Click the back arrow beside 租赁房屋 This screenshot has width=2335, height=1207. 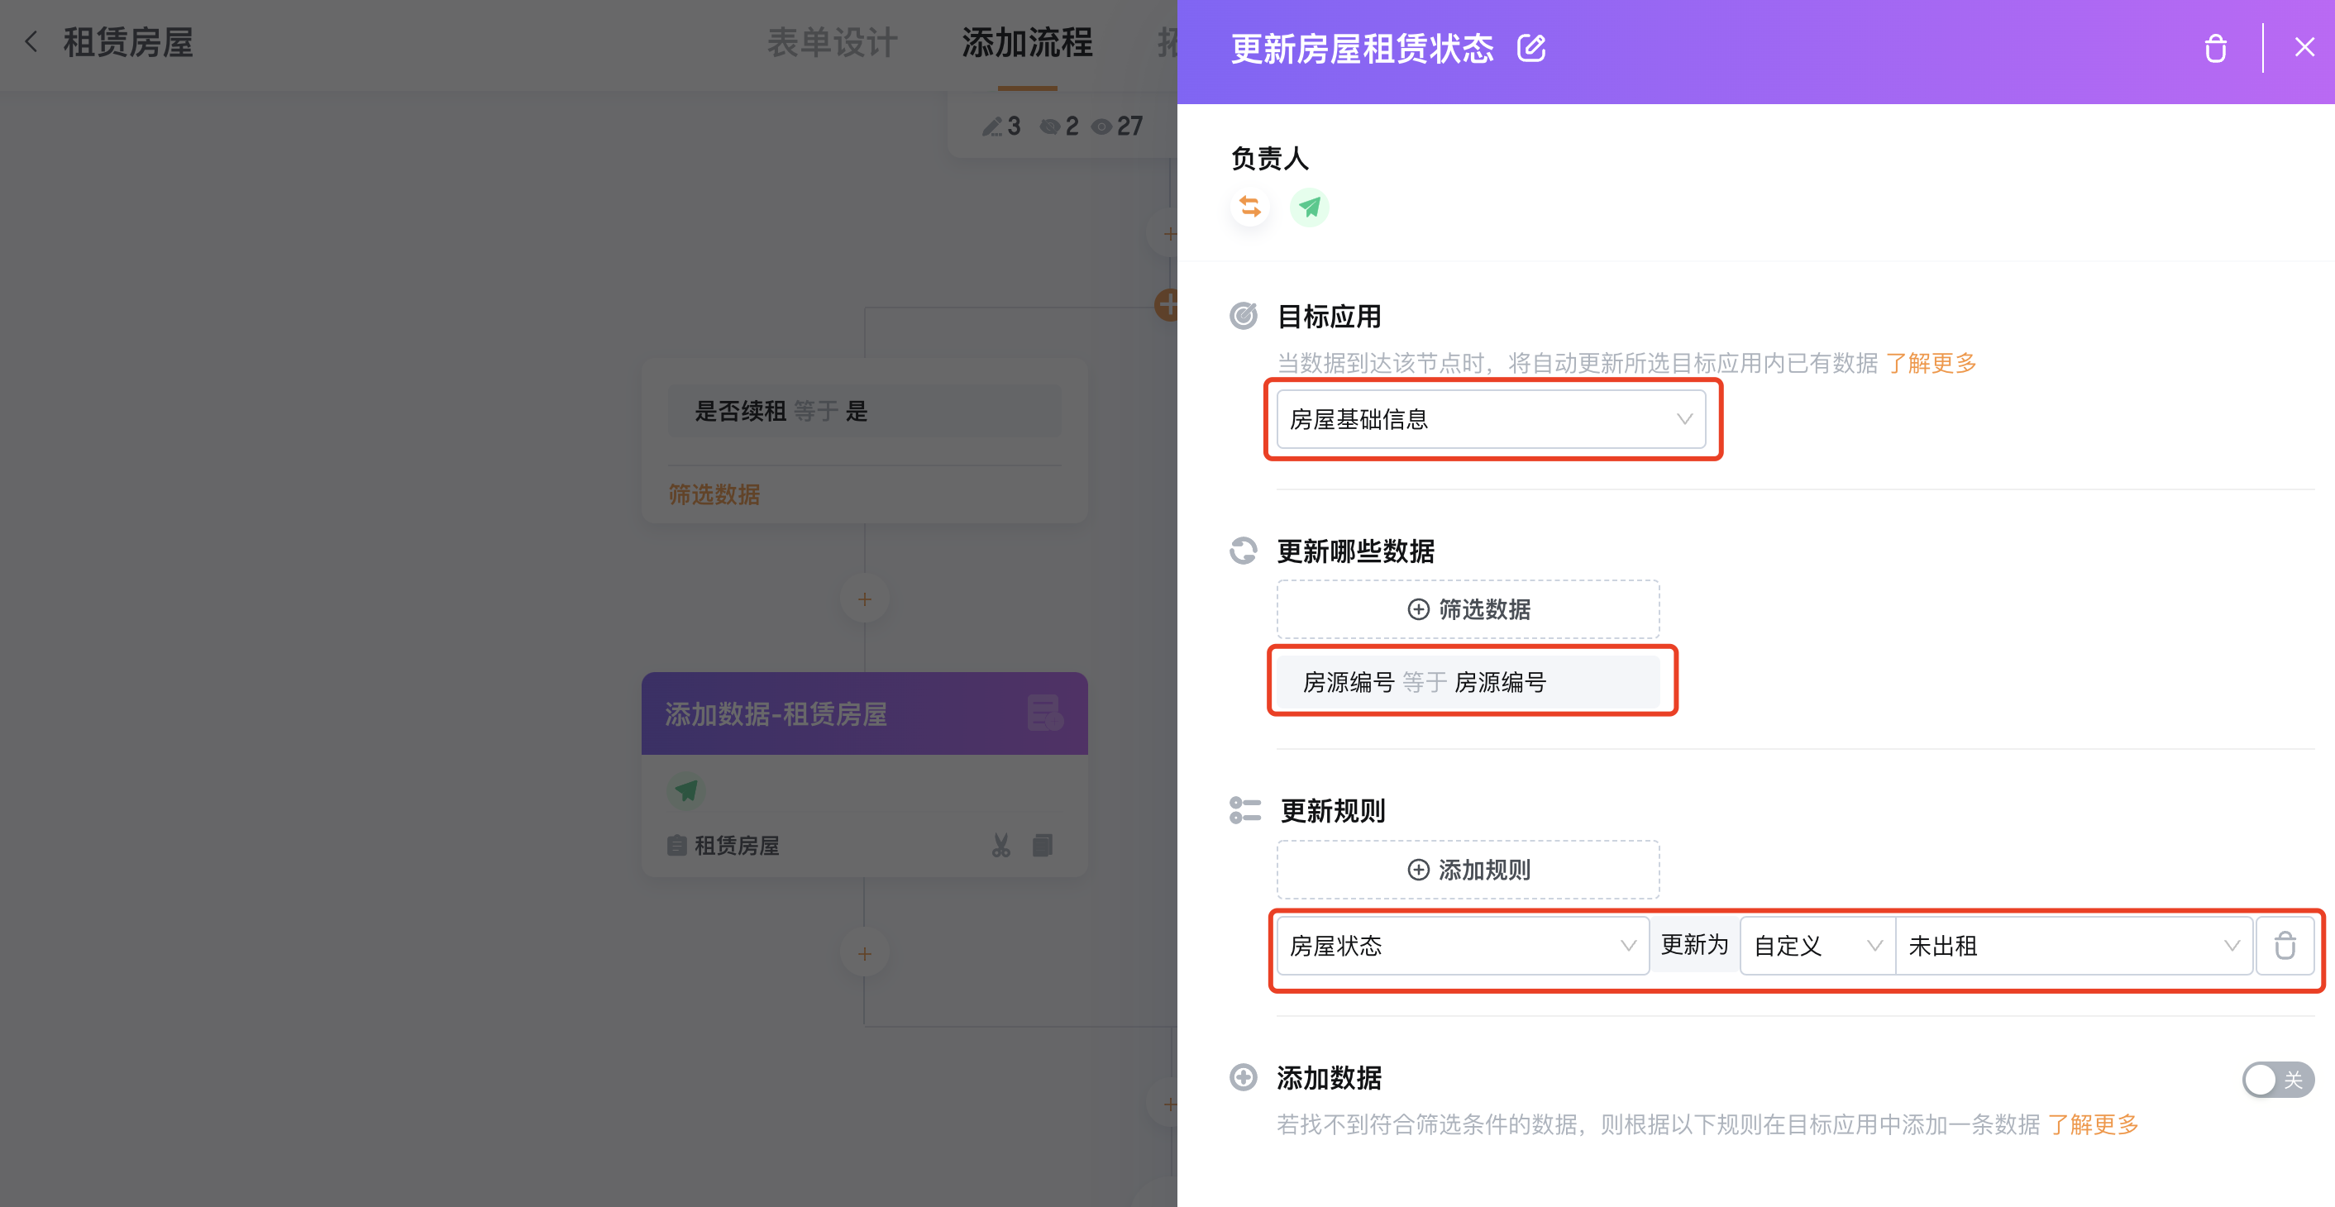[x=31, y=41]
